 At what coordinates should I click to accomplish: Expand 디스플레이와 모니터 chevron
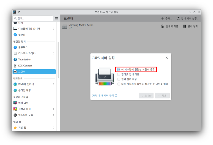53,29
